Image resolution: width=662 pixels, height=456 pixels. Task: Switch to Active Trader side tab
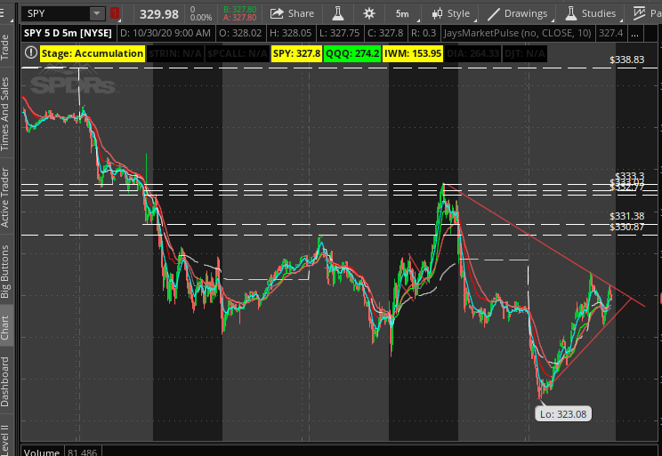[x=4, y=197]
